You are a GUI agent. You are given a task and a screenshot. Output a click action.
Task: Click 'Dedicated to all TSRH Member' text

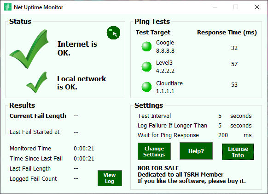coord(181,175)
